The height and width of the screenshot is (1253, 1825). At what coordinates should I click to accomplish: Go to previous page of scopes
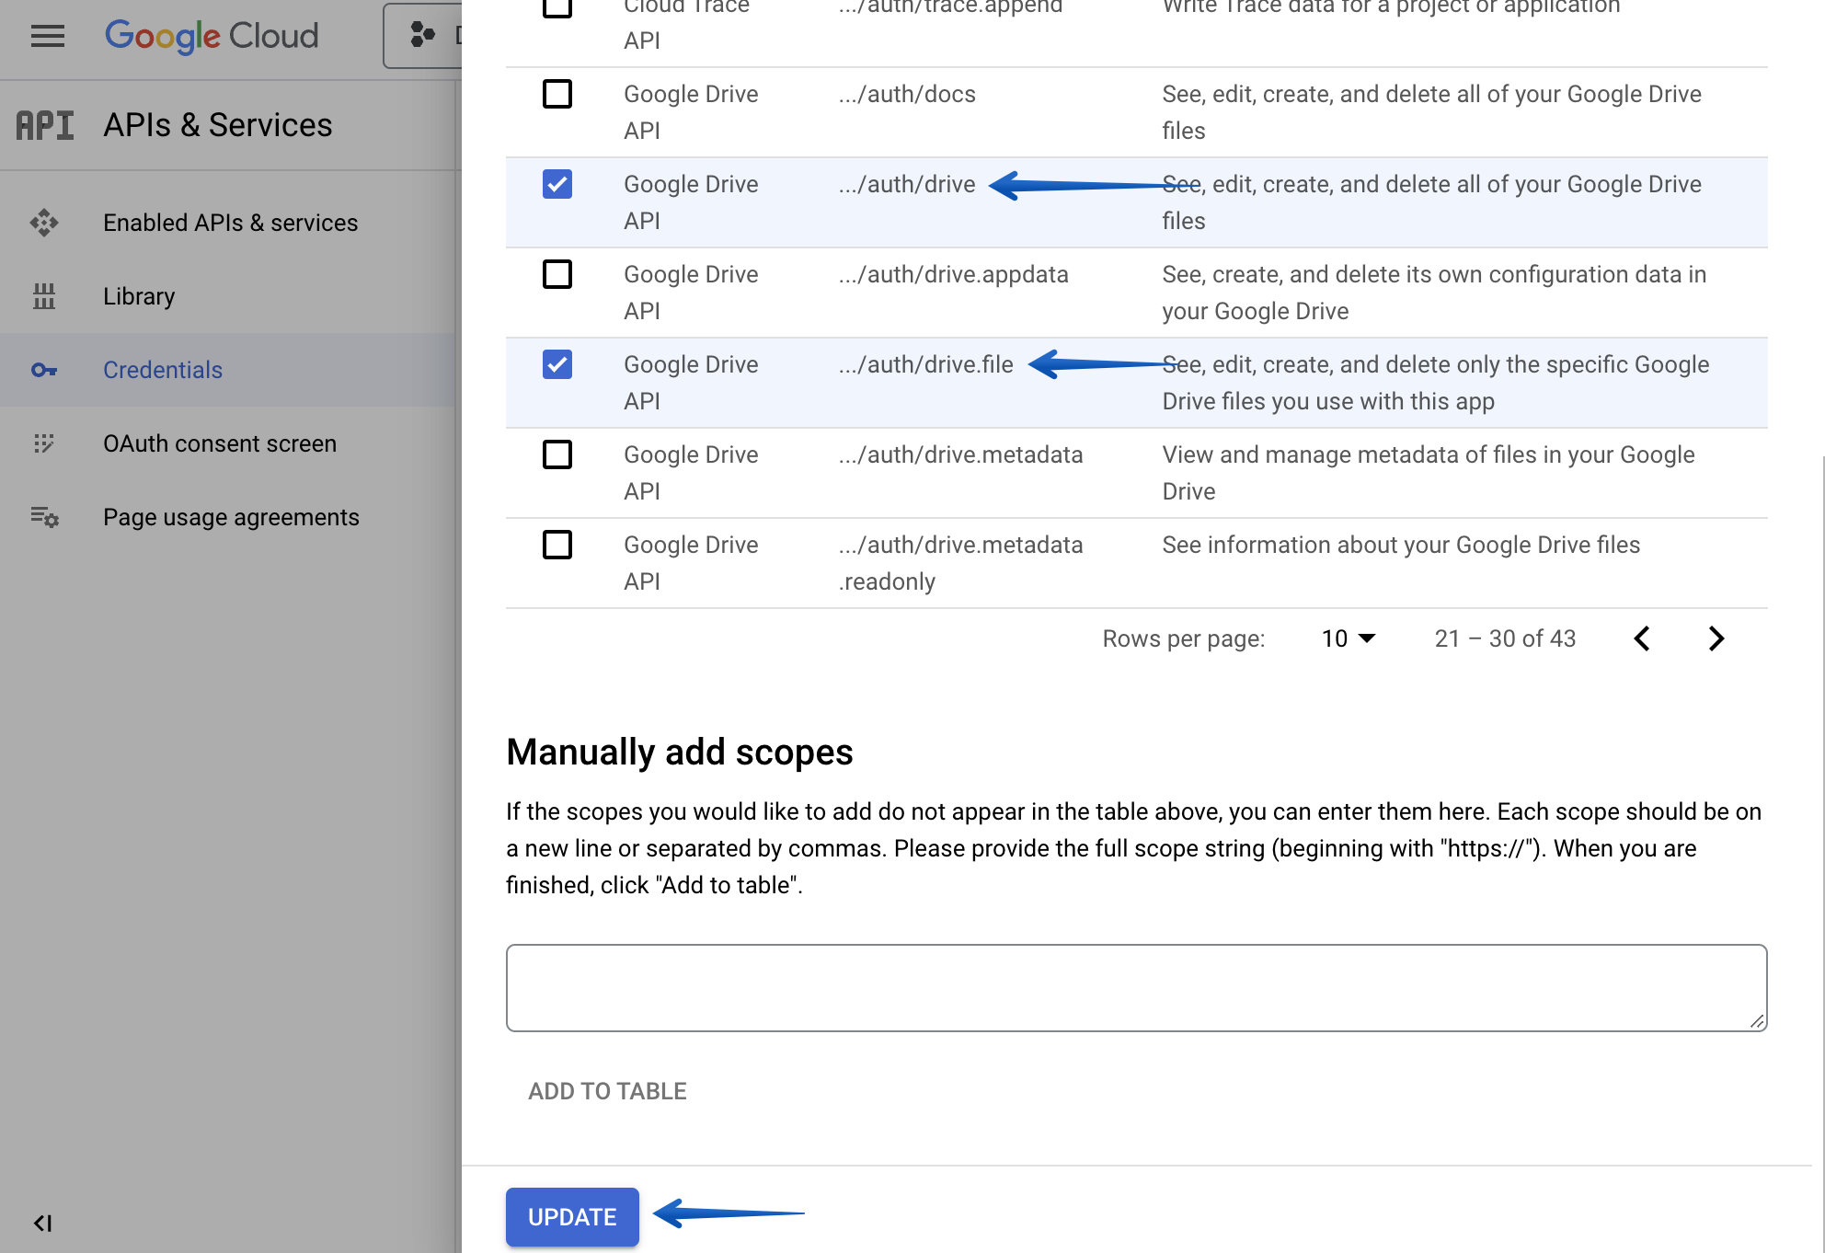[x=1642, y=638]
